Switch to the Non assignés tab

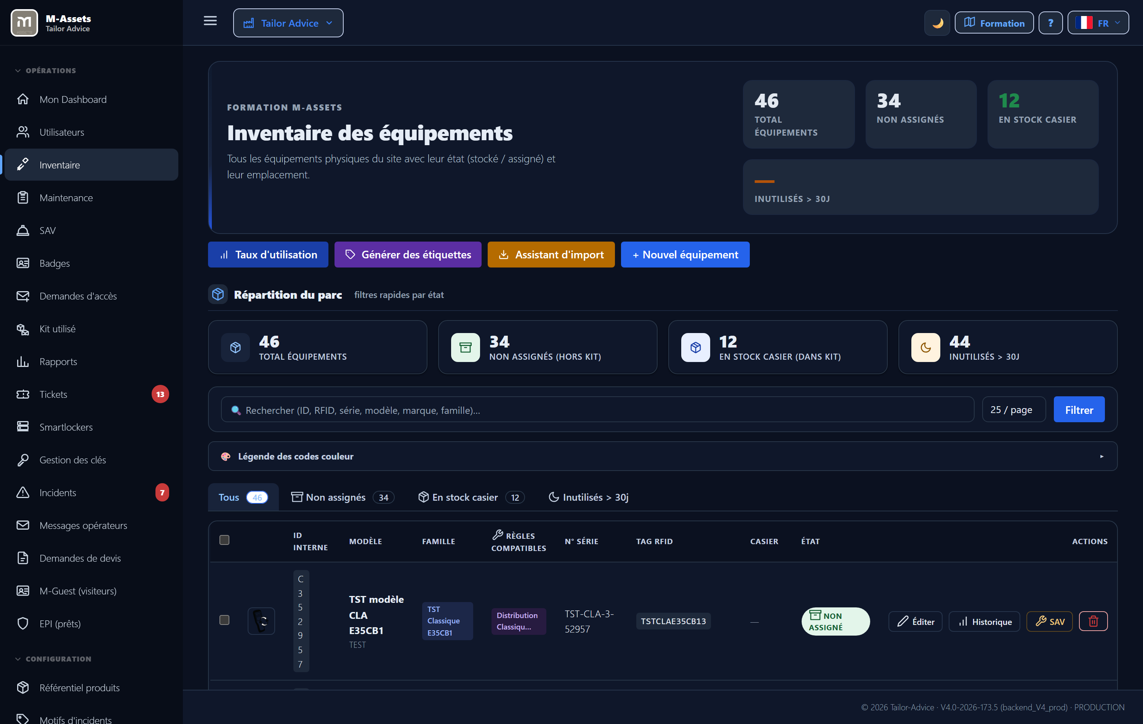pos(342,497)
